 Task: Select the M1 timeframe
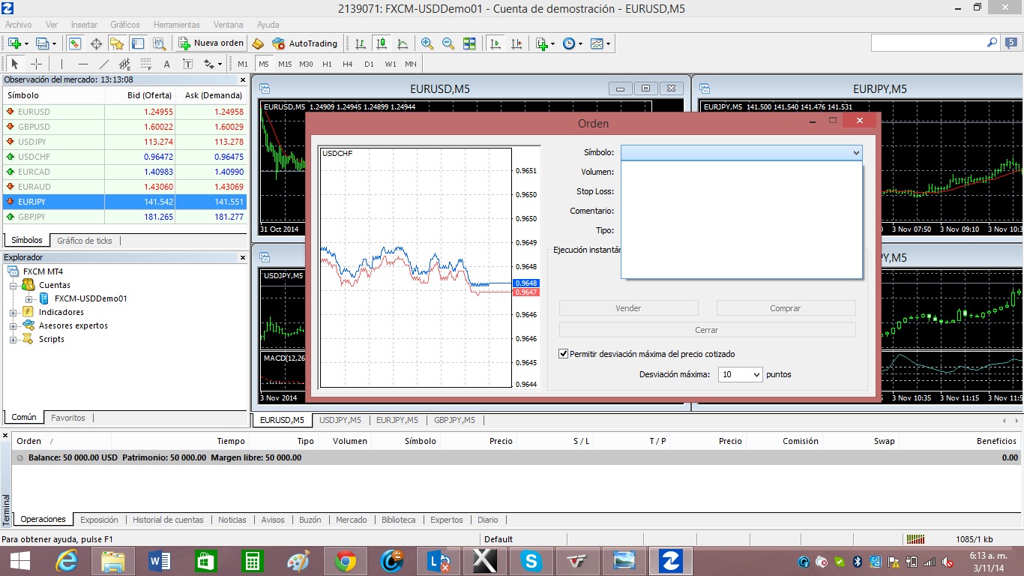[243, 64]
